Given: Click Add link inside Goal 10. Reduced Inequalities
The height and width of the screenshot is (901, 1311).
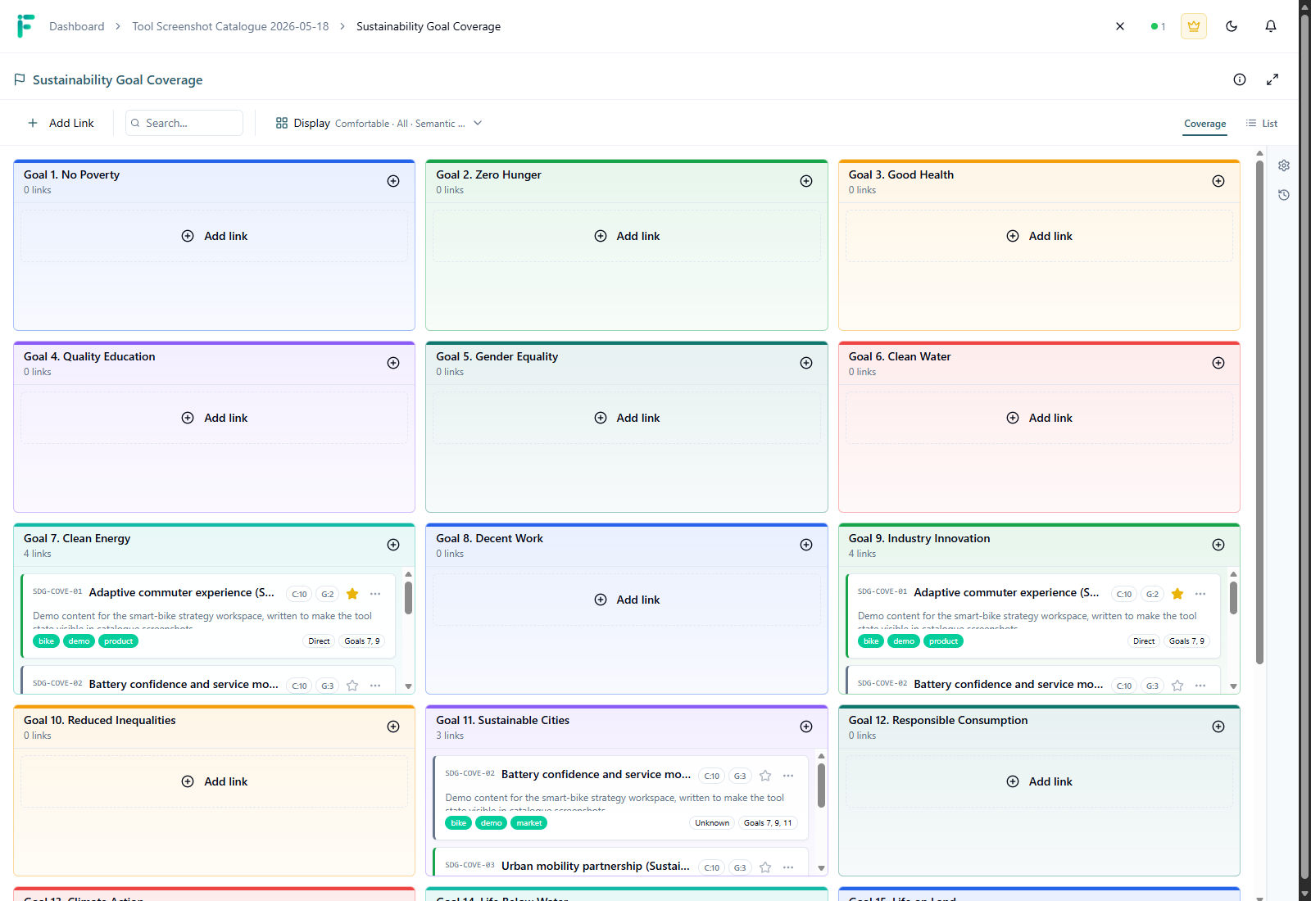Looking at the screenshot, I should (214, 781).
